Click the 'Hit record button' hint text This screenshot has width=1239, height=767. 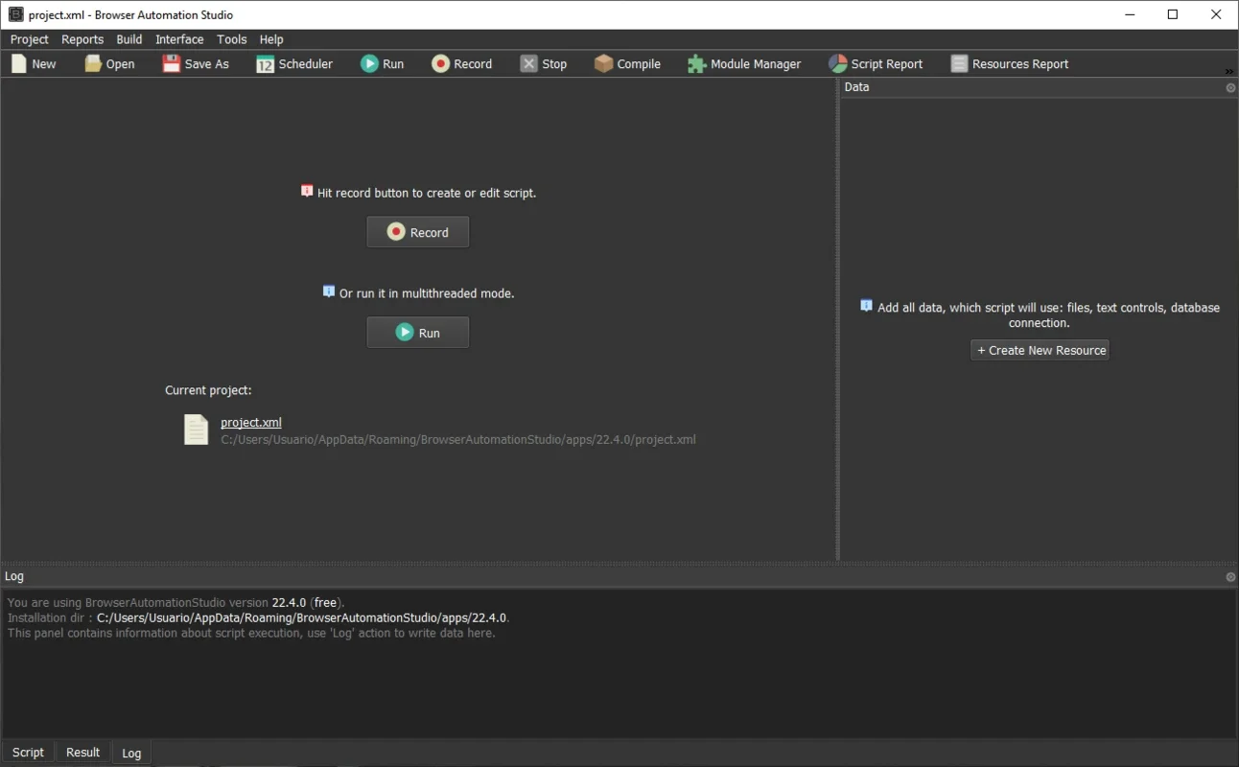(x=427, y=193)
